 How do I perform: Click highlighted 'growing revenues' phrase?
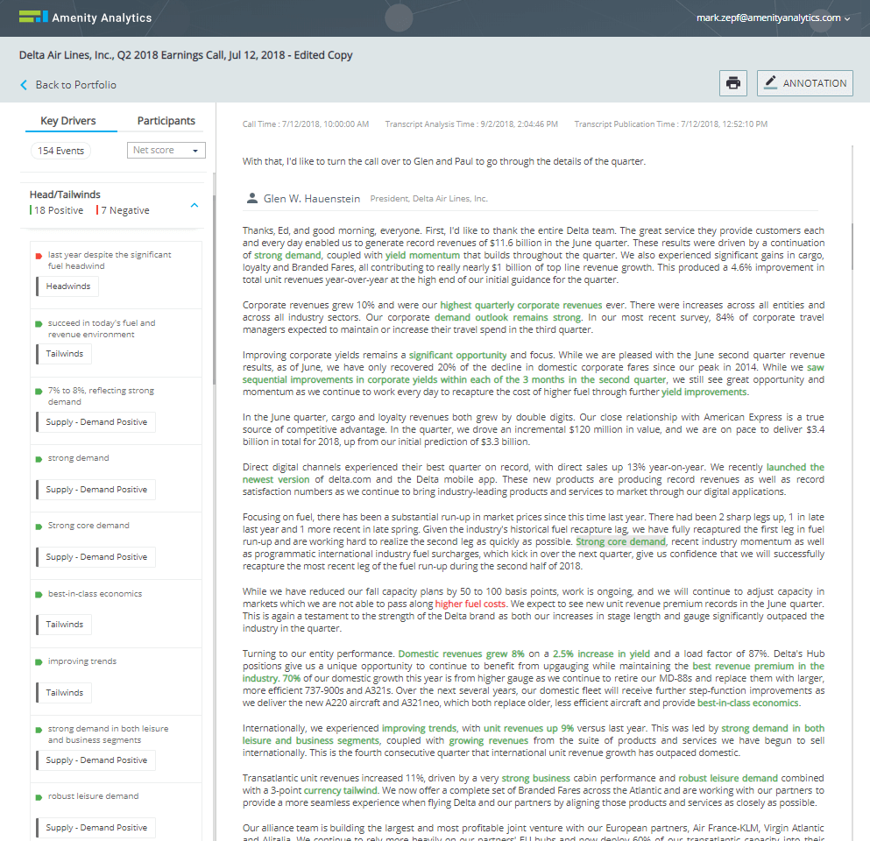tap(488, 740)
